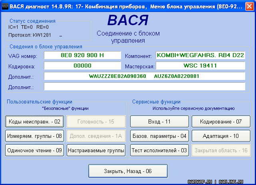Open Кодирование - 07
256x185 pixels.
[x=221, y=121]
